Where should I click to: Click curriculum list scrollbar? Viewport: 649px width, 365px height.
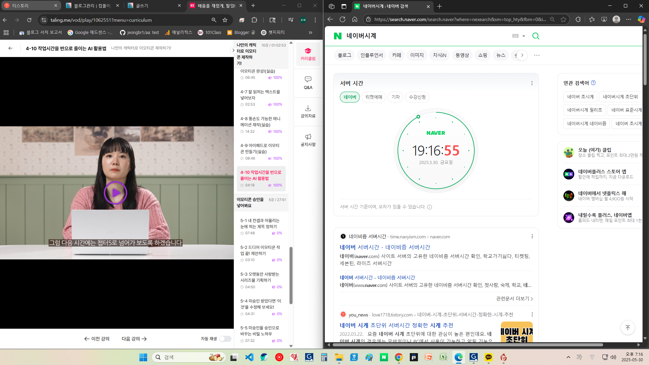point(291,275)
